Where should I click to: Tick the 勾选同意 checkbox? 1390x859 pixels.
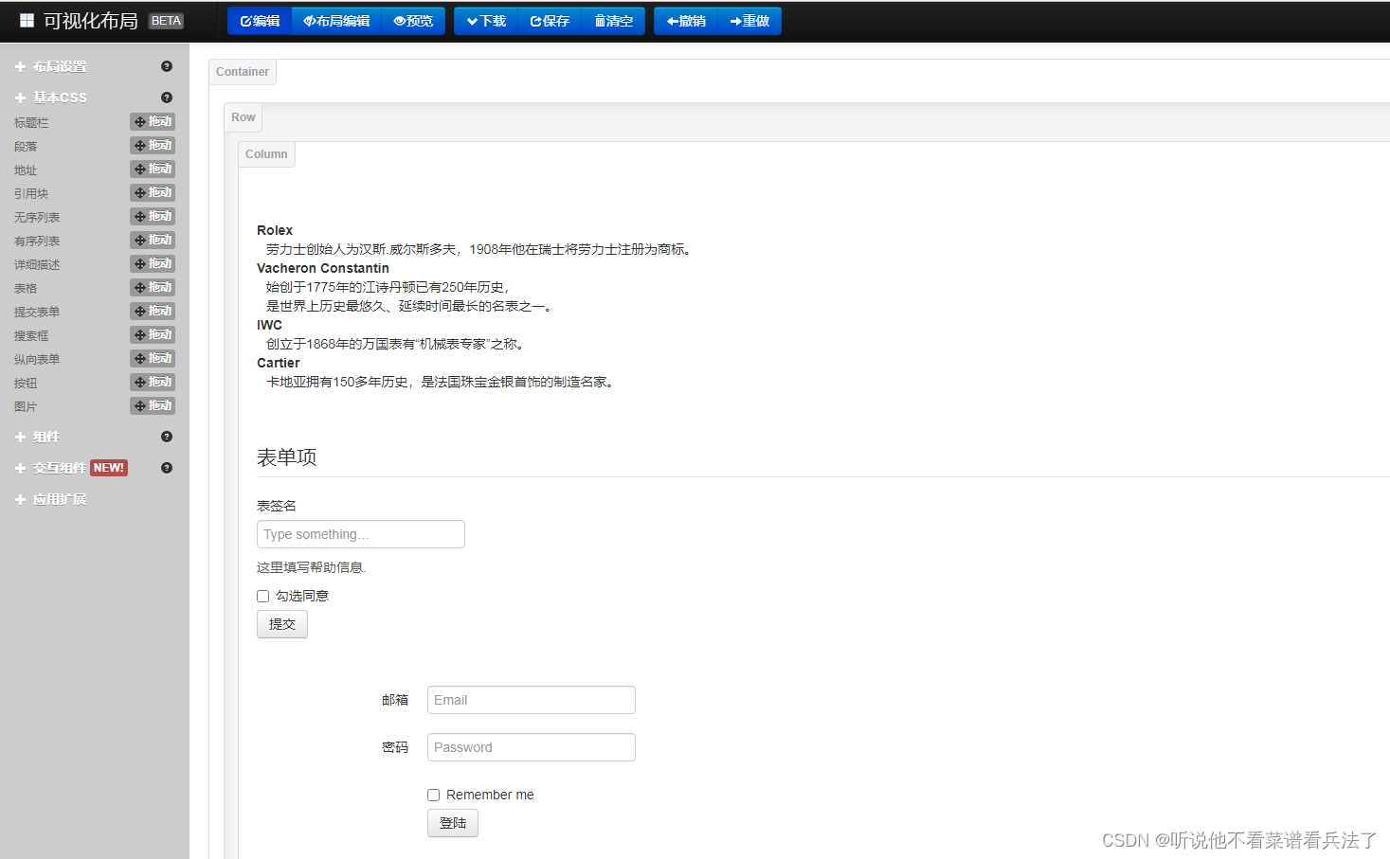262,596
